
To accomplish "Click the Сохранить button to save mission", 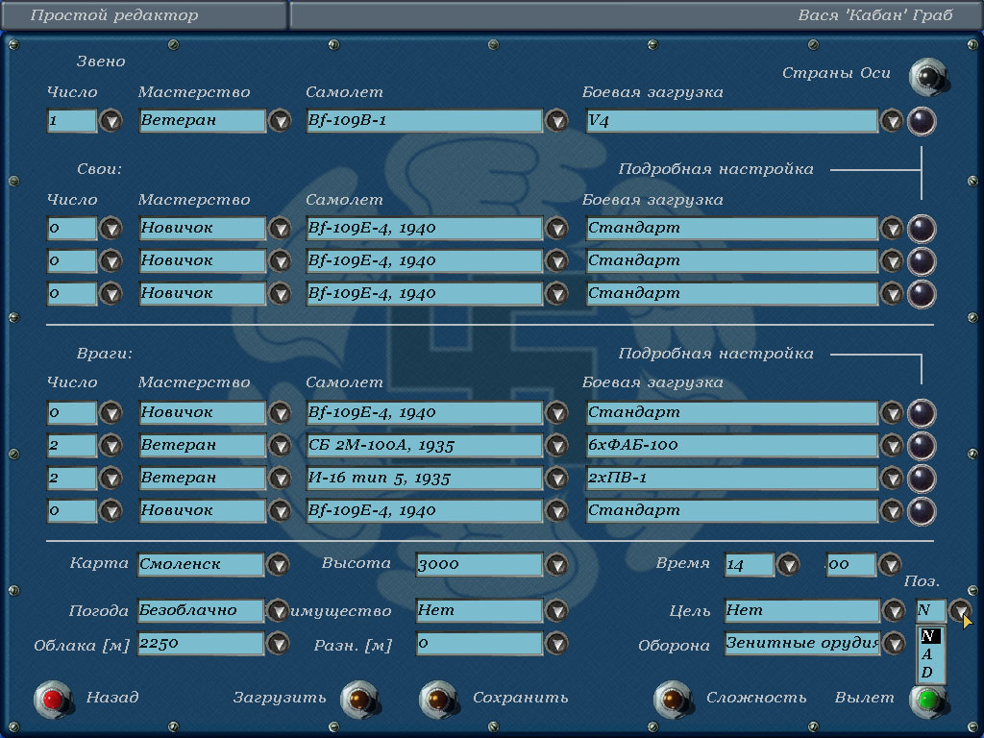I will (438, 700).
